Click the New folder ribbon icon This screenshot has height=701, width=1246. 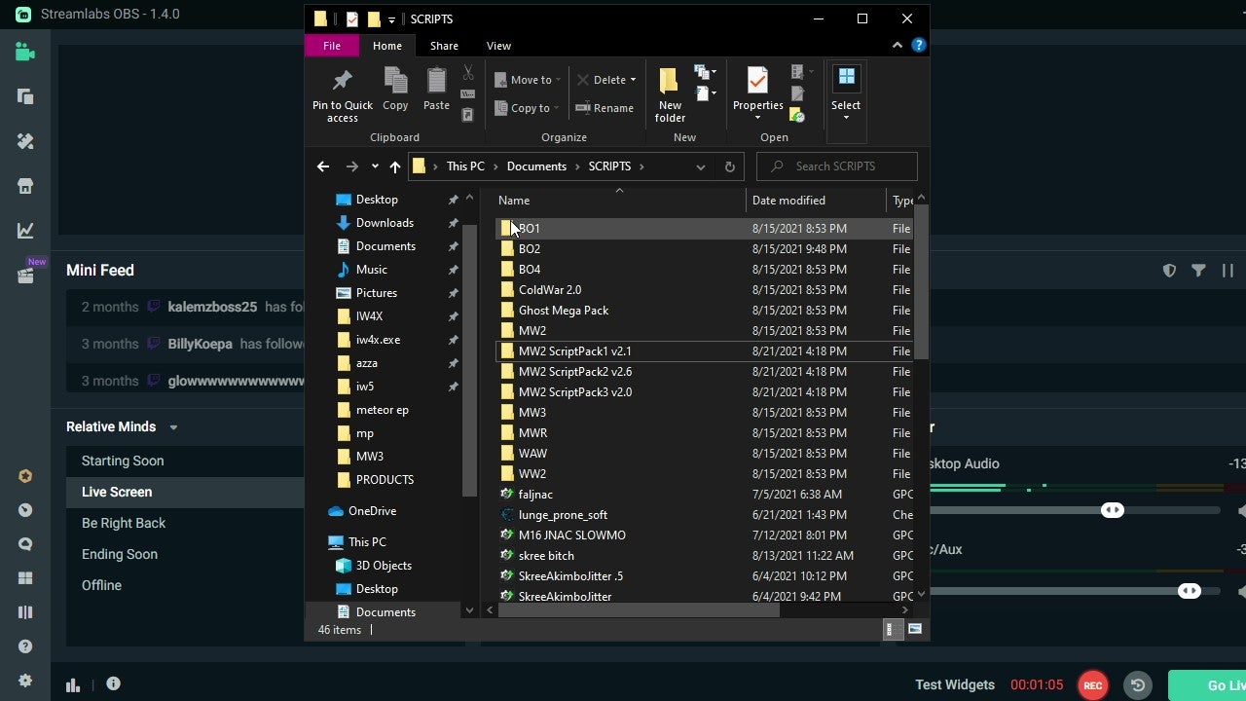tap(670, 96)
